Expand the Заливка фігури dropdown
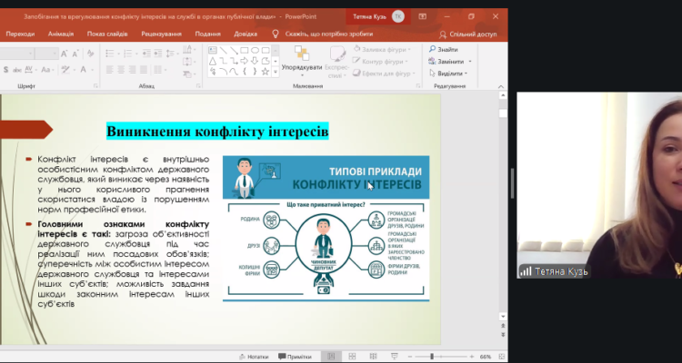 (x=411, y=49)
